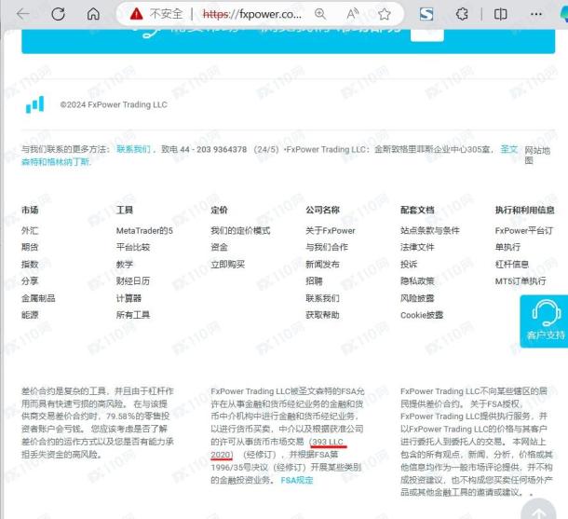Open 投诉 link
The height and width of the screenshot is (519, 568).
point(409,265)
